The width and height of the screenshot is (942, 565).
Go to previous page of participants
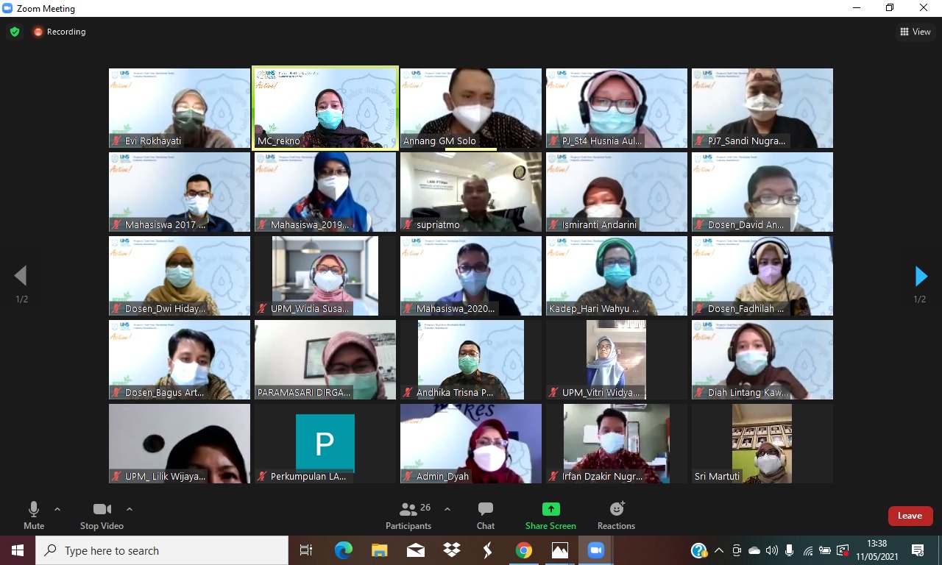[21, 277]
